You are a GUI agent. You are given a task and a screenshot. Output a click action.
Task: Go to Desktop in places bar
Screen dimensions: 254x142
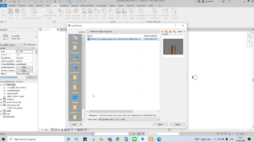pyautogui.click(x=75, y=99)
